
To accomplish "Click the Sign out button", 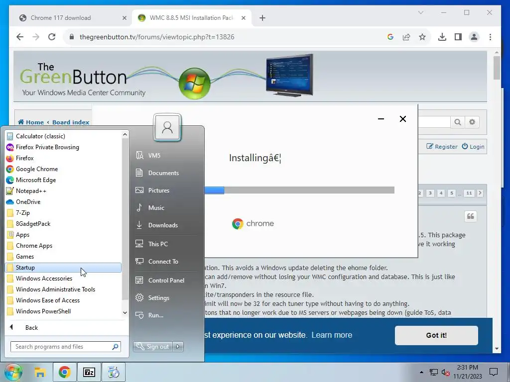I will [153, 347].
